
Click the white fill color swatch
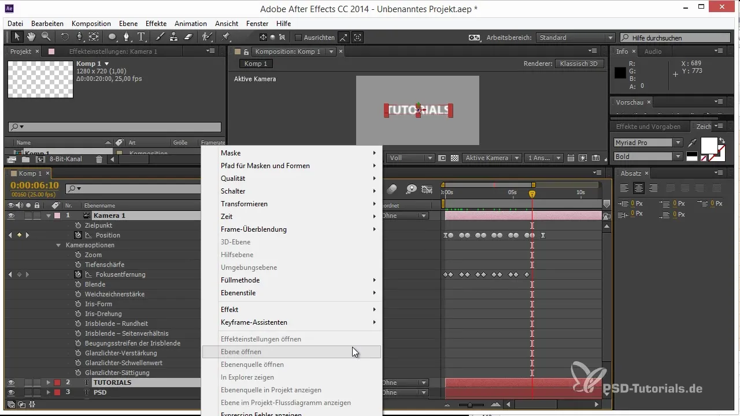[709, 144]
